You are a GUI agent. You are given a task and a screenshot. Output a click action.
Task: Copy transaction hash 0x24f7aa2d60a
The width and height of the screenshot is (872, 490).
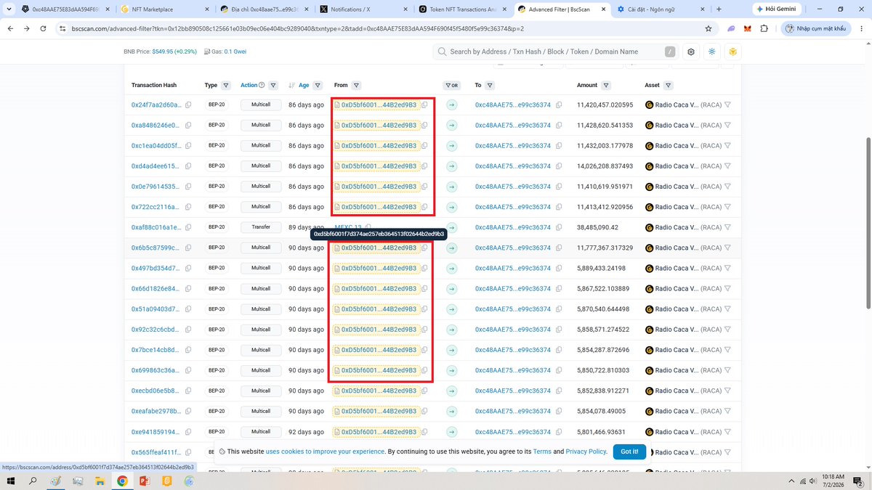point(188,105)
